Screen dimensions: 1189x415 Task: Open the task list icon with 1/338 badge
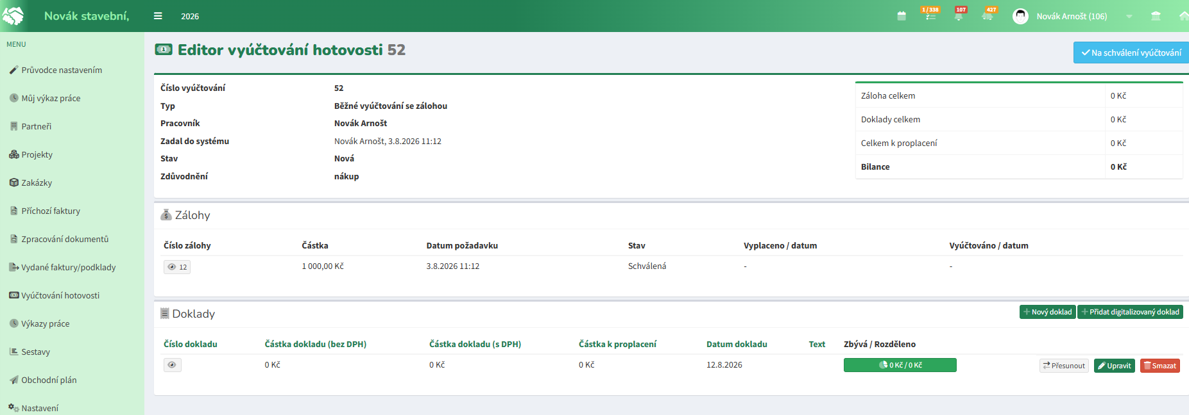click(x=930, y=15)
